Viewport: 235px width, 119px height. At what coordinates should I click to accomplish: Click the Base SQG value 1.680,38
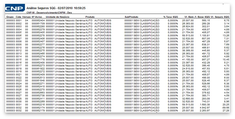[205, 104]
